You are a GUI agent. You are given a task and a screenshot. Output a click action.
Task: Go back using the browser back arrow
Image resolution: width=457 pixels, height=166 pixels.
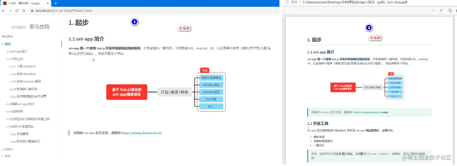[3, 10]
